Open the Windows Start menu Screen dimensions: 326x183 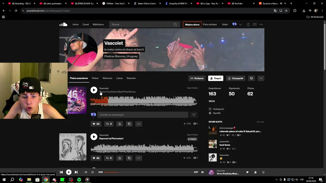pyautogui.click(x=4, y=180)
